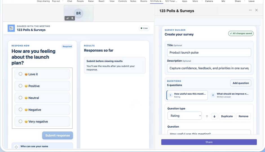The image size is (265, 152).
Task: Open People from the meeting toolbar
Action: click(80, 1)
